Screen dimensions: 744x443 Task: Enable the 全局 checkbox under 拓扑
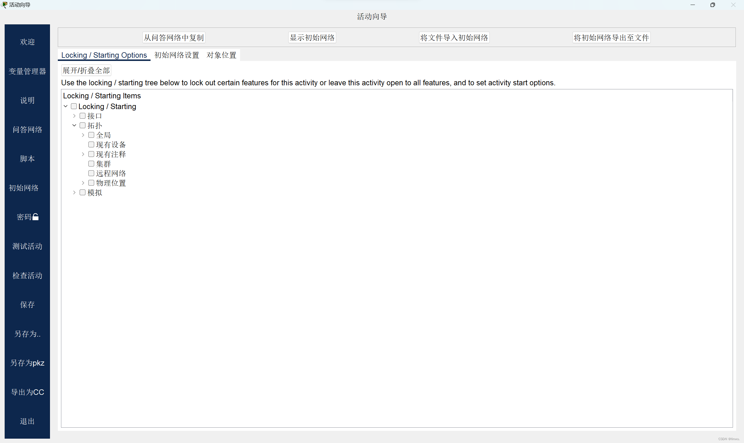(91, 135)
